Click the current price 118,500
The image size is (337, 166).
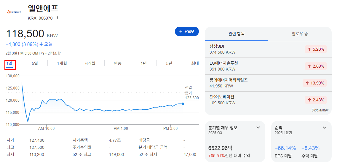coord(25,34)
